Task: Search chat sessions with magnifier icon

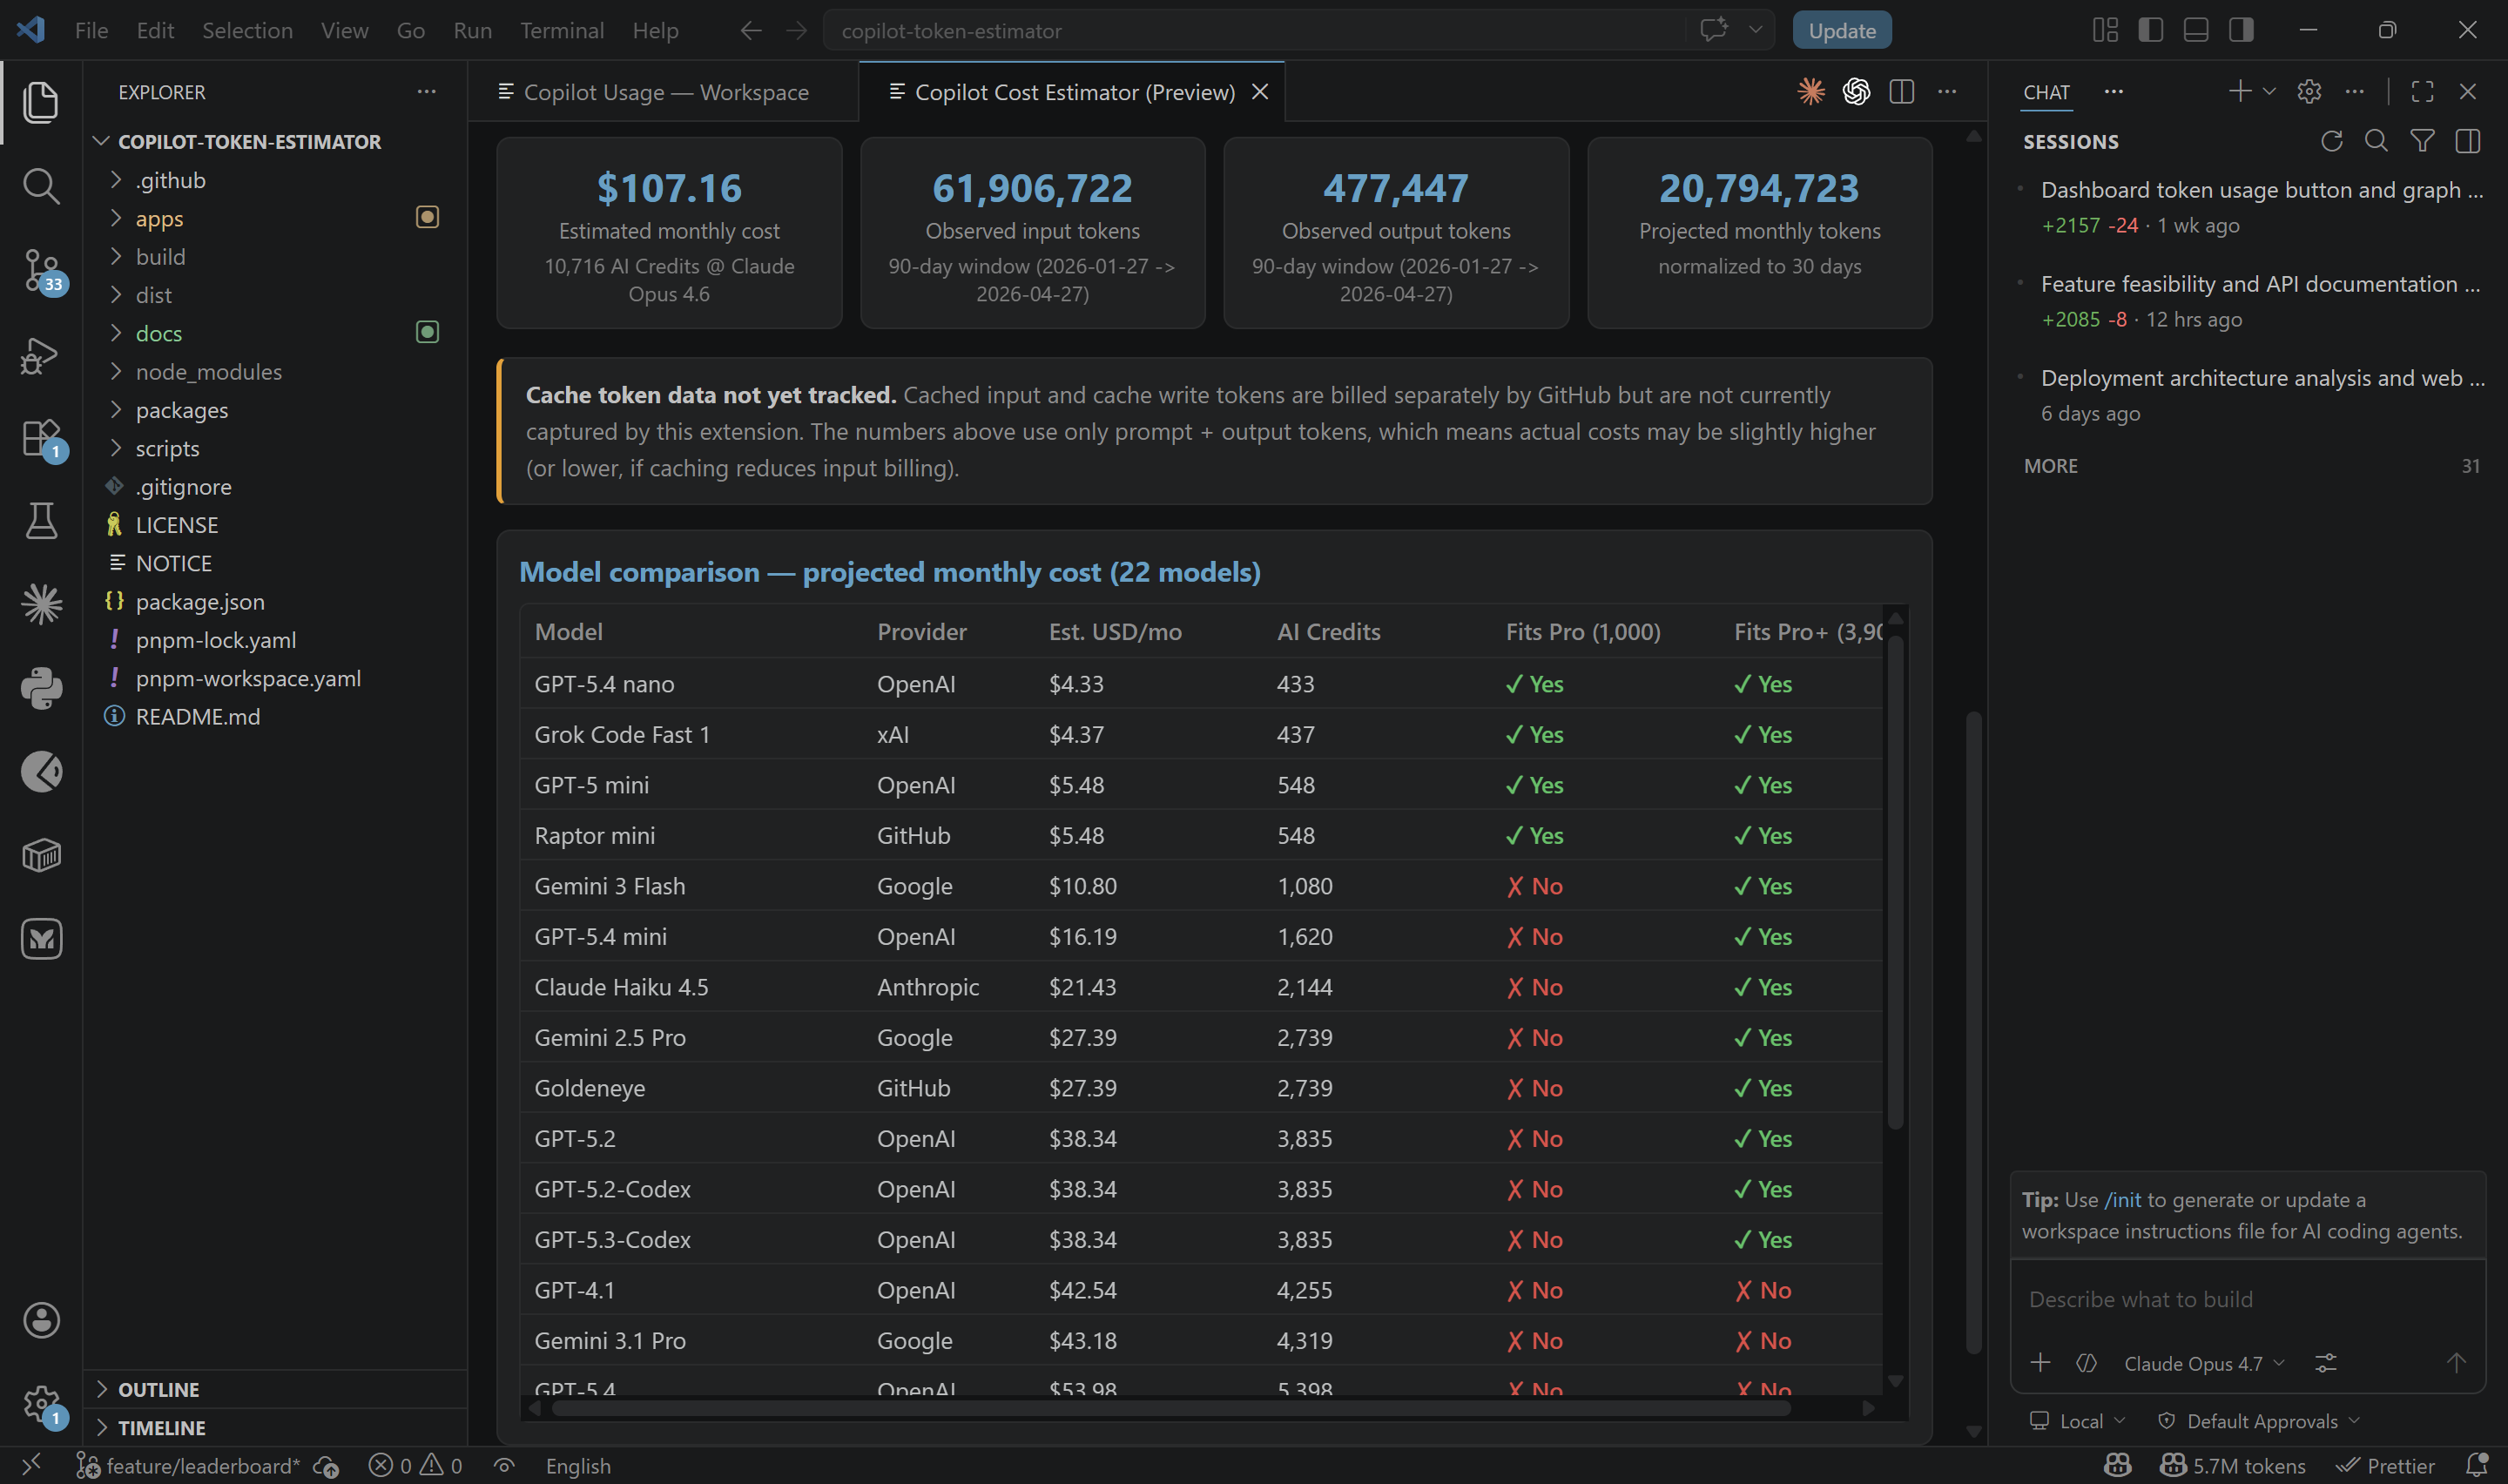Action: tap(2376, 141)
